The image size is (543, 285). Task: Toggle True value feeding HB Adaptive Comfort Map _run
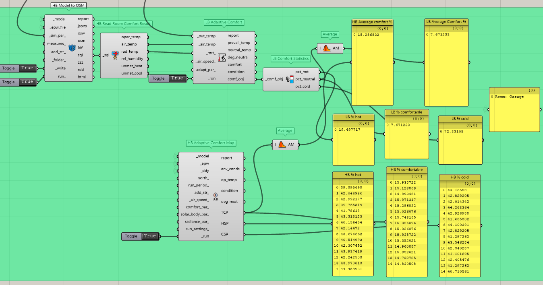[x=149, y=236]
